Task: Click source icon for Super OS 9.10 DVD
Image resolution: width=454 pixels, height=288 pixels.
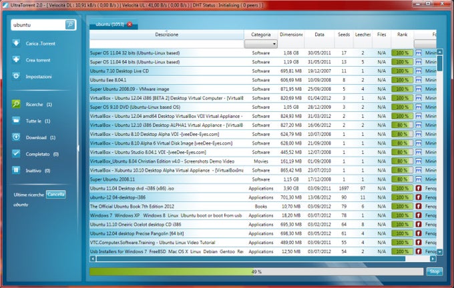Action: 419,107
